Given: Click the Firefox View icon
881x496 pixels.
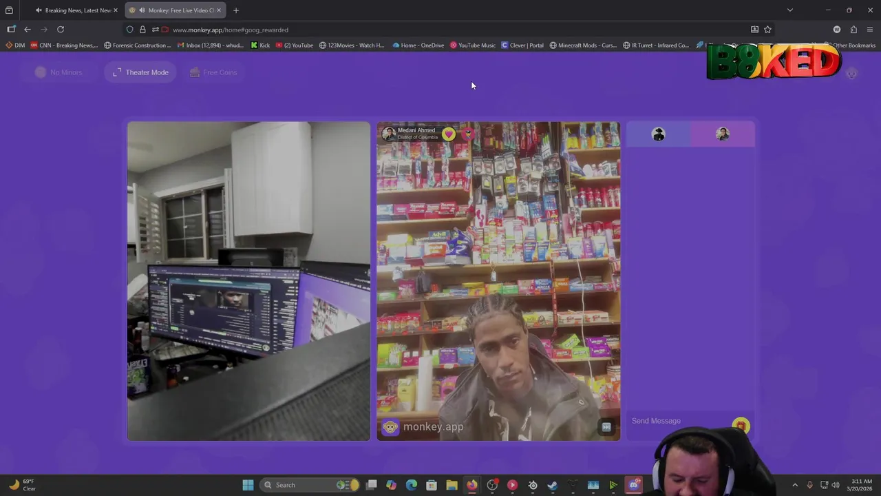Looking at the screenshot, I should coord(9,10).
